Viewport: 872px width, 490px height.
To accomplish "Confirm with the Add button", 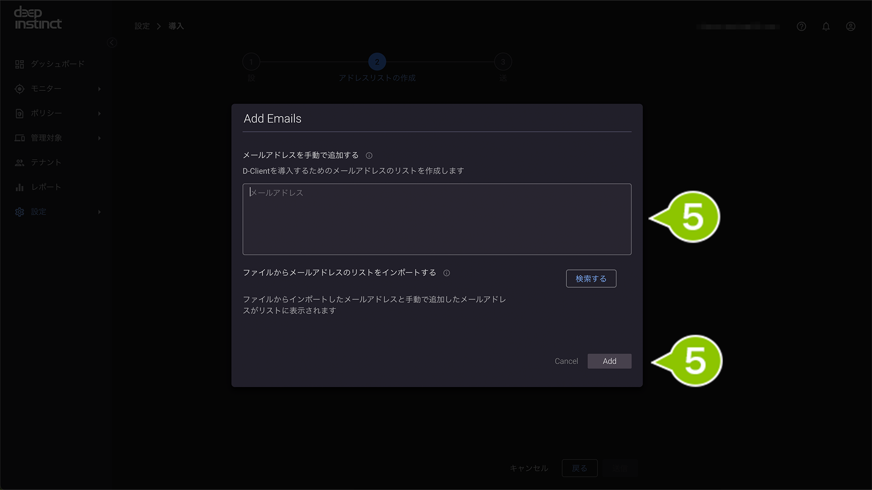I will 610,361.
